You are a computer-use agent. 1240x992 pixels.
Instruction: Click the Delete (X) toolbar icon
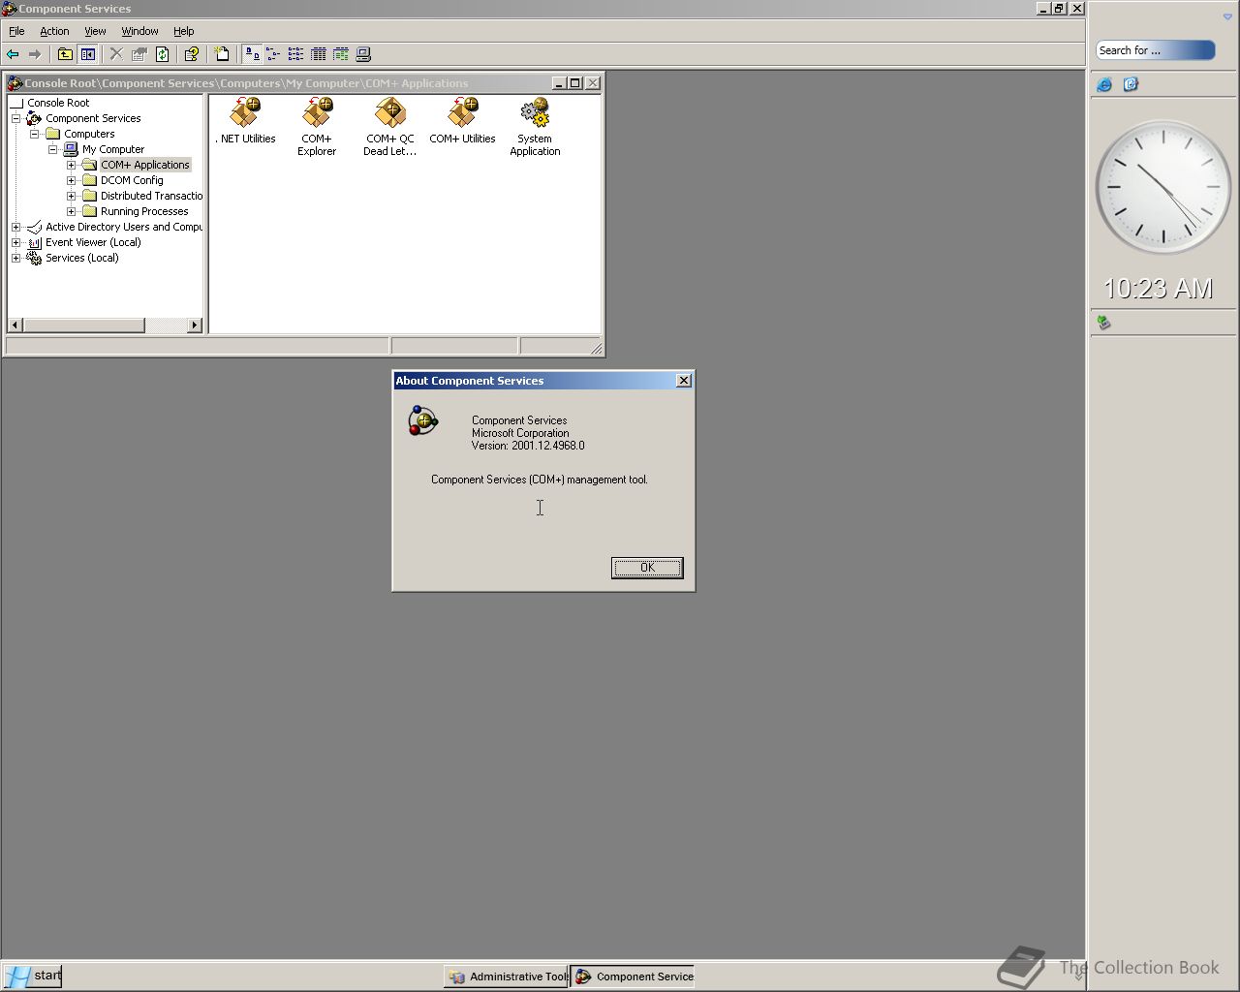(116, 54)
